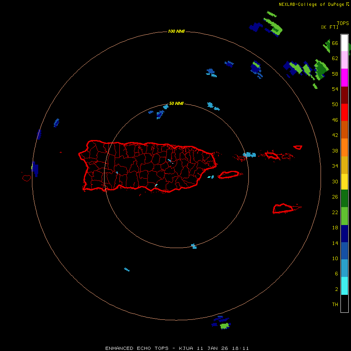The height and width of the screenshot is (351, 351).
Task: Click the light blue echo on 50 NMI ring bottom
Action: coord(194,246)
